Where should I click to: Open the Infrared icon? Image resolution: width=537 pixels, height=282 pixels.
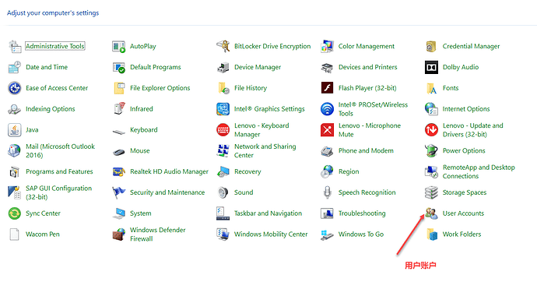[x=119, y=109]
